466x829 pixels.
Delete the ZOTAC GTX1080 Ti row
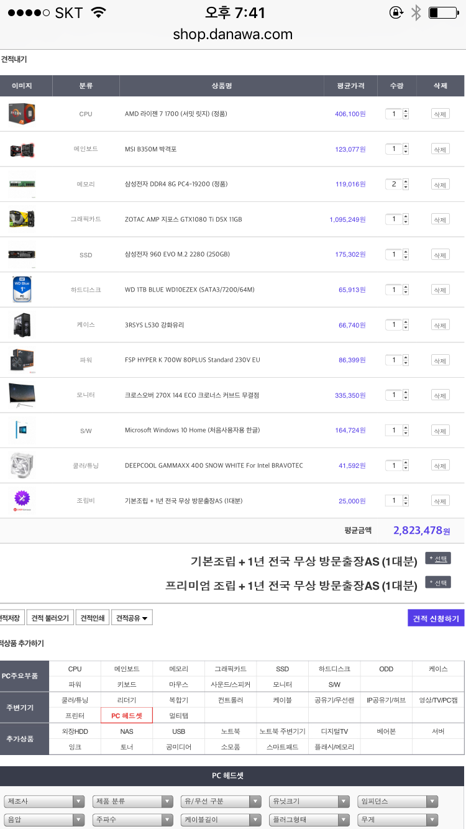coord(440,219)
